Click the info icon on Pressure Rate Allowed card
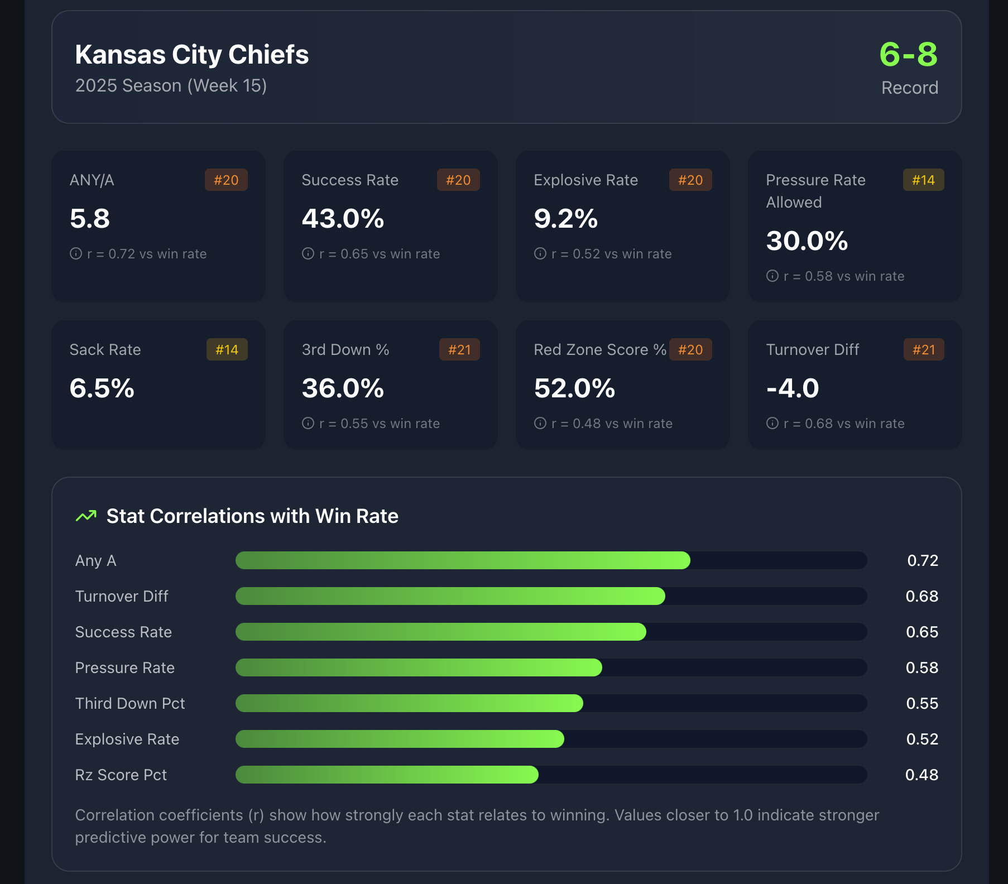 point(772,276)
